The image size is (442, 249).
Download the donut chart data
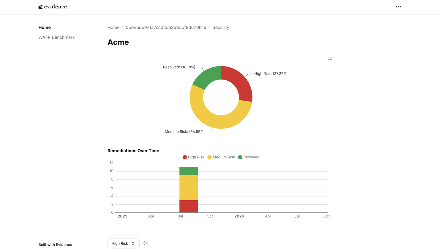click(x=330, y=58)
